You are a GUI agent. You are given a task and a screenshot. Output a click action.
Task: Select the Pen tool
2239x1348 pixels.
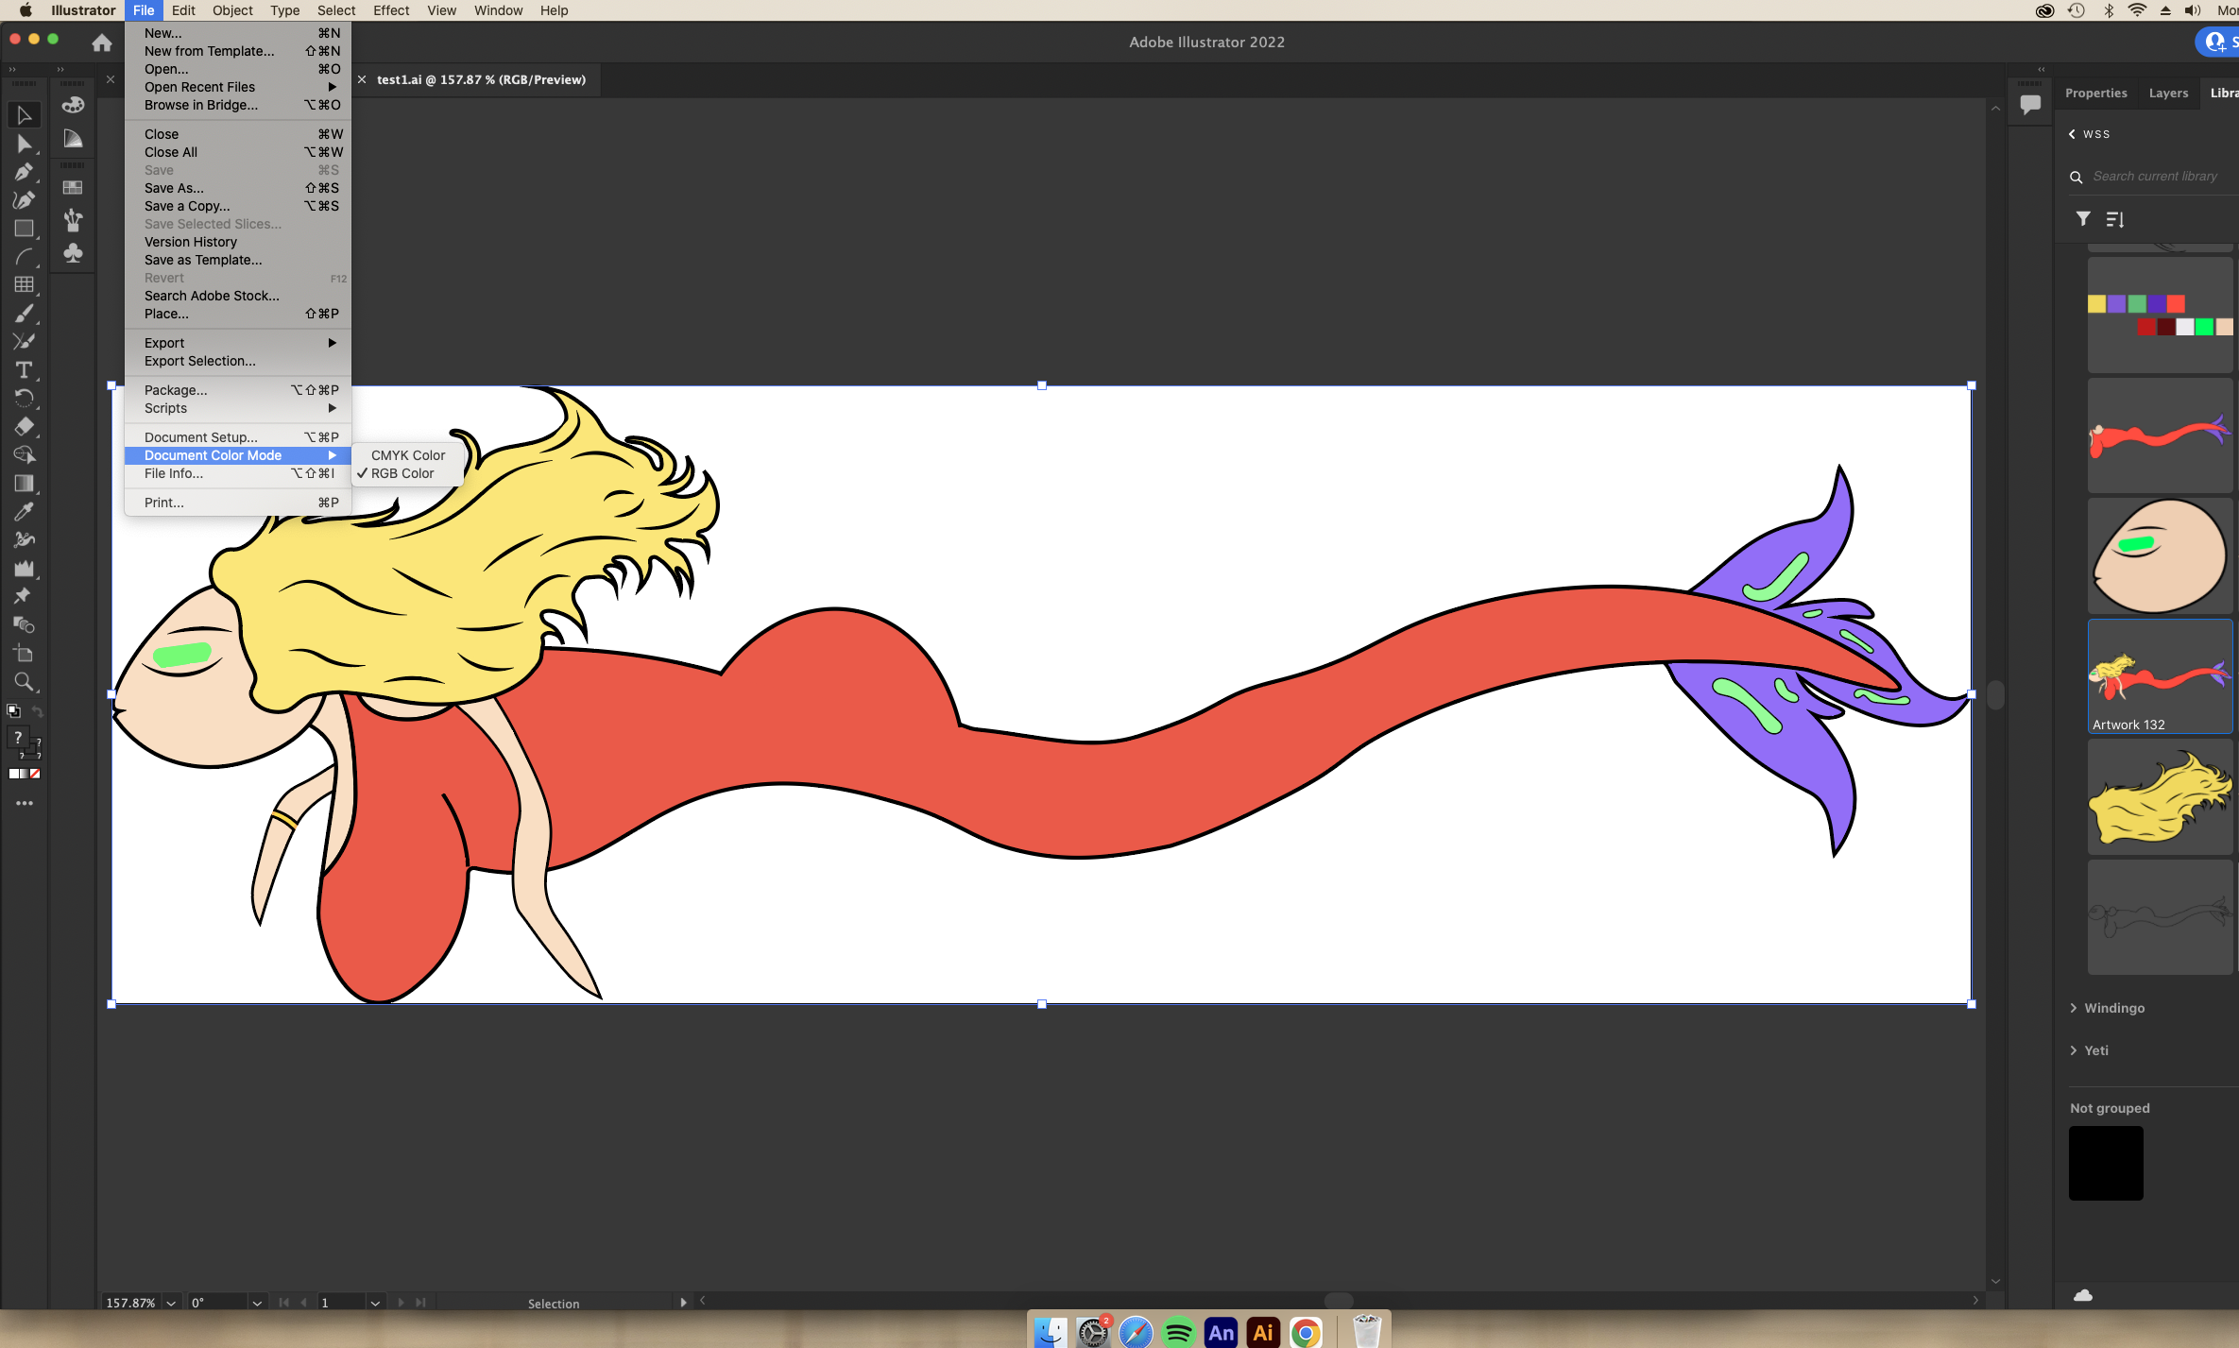pyautogui.click(x=25, y=172)
